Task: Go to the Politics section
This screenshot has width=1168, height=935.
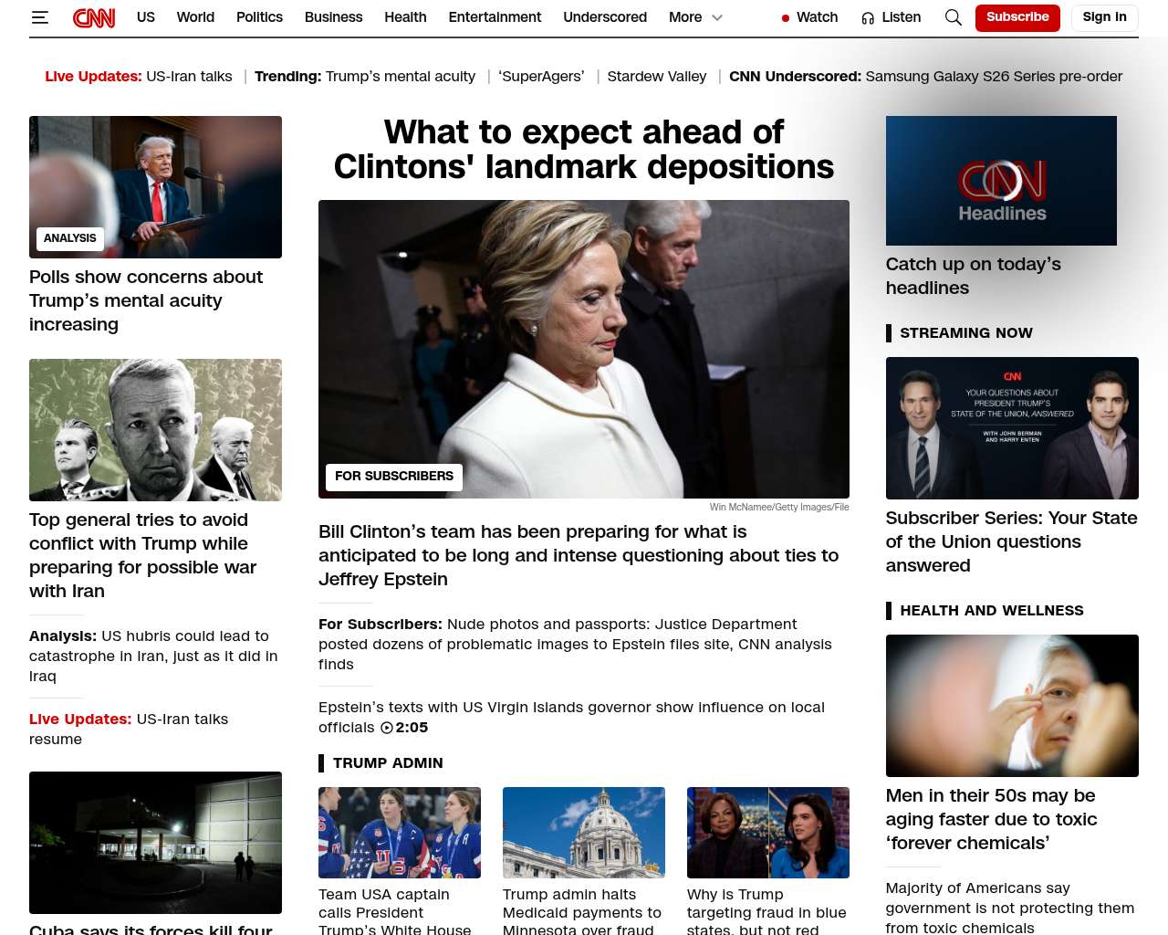Action: pyautogui.click(x=259, y=17)
